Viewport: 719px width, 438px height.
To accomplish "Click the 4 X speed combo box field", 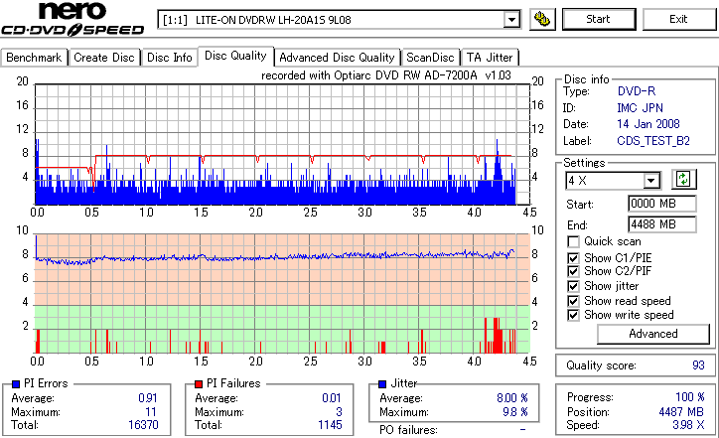I will (x=613, y=181).
